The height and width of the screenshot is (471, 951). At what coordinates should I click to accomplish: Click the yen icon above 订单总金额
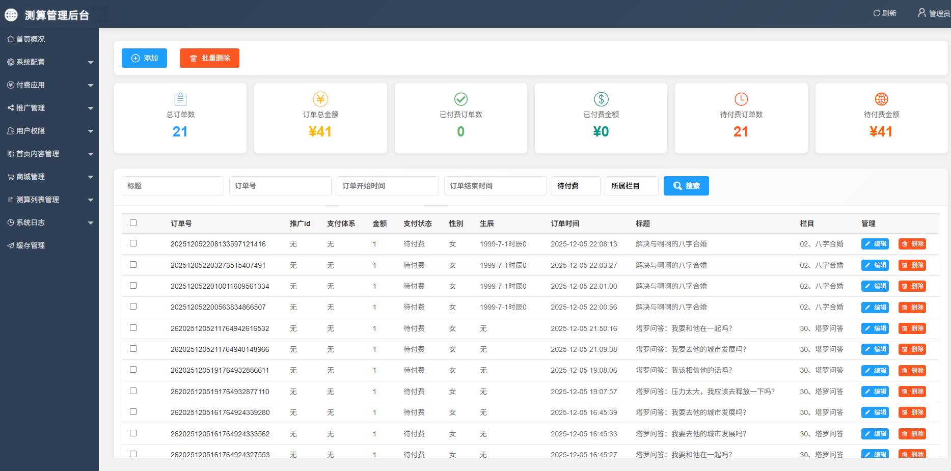pos(320,99)
